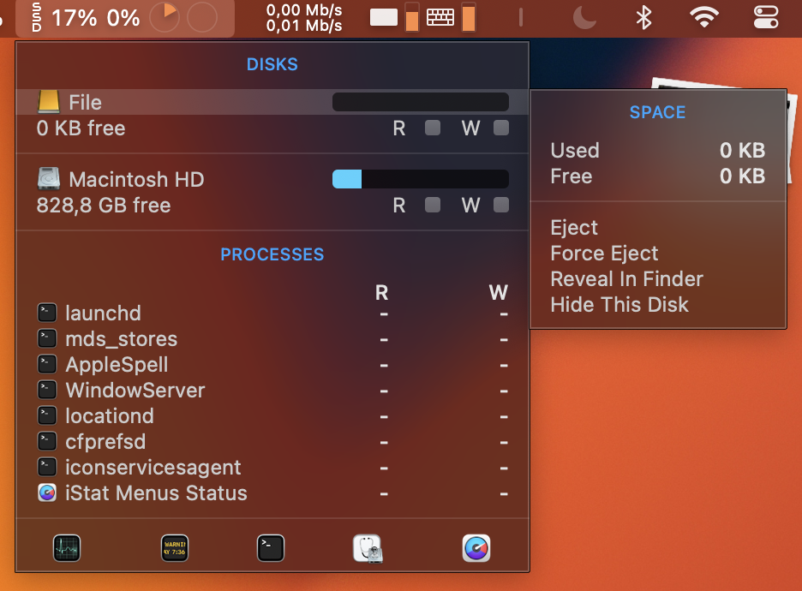Click the File disk name
The width and height of the screenshot is (802, 591).
pos(86,102)
